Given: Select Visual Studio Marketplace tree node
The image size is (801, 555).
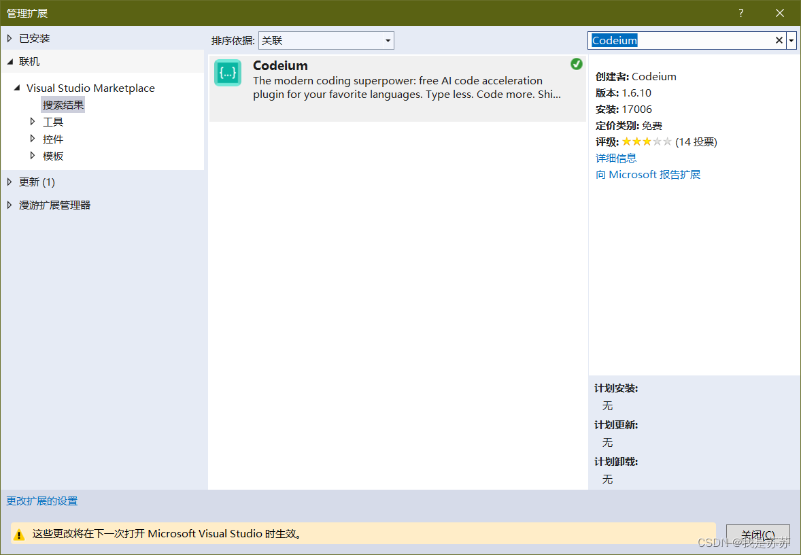Looking at the screenshot, I should [x=90, y=88].
